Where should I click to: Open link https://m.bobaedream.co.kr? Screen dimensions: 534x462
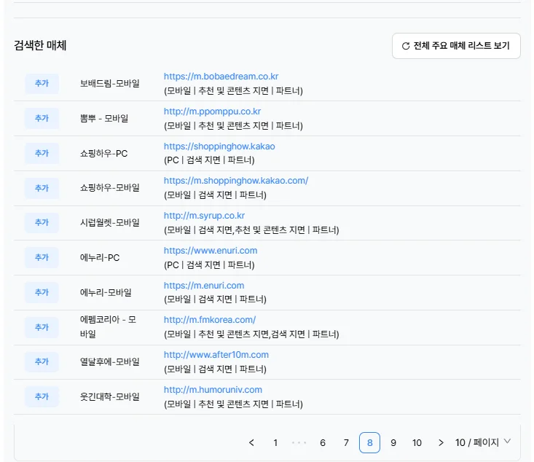[x=221, y=77]
